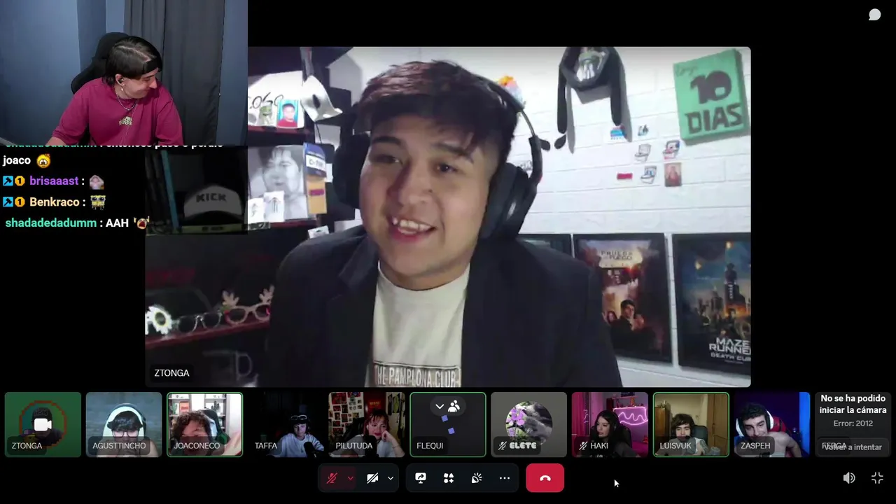Select ELETE participant tile

coord(529,424)
